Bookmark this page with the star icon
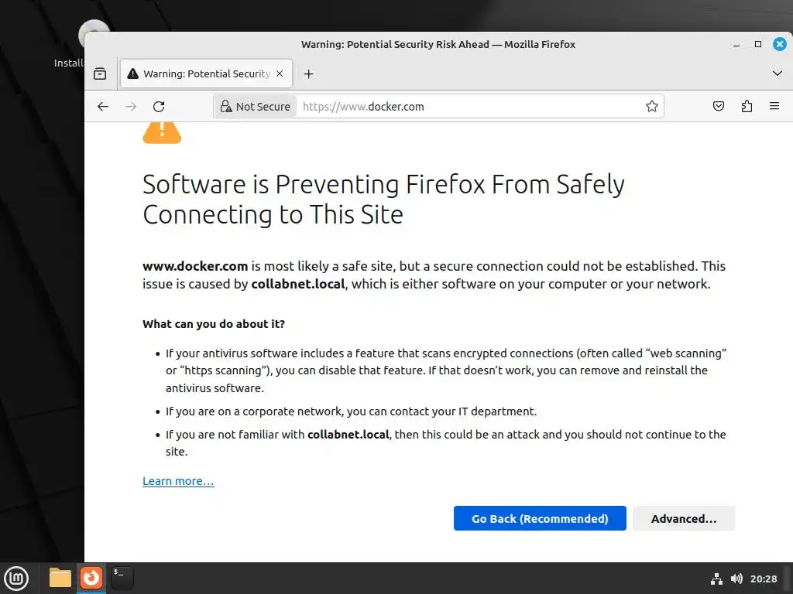Screen dimensions: 793x594 [x=652, y=107]
